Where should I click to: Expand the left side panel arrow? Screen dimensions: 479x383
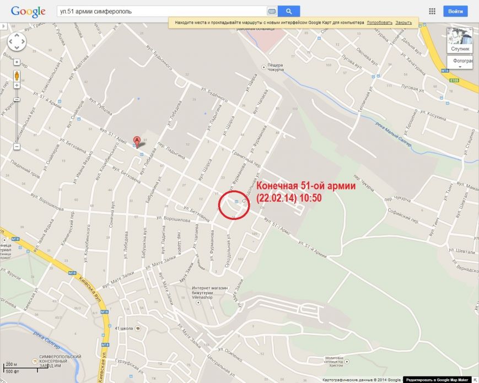[3, 26]
